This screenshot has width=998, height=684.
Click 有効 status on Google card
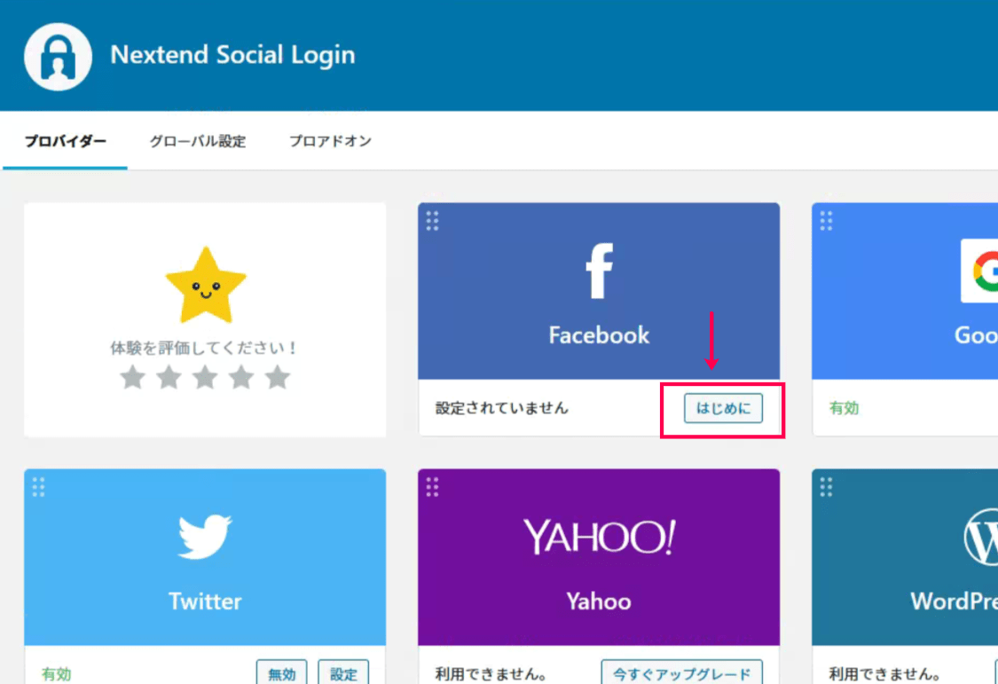click(844, 408)
